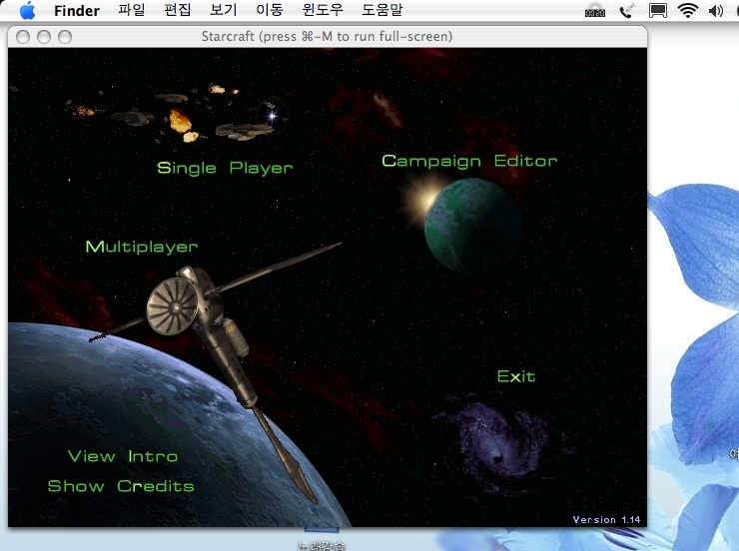Close the Starcraft window
Image resolution: width=739 pixels, height=551 pixels.
(x=23, y=37)
